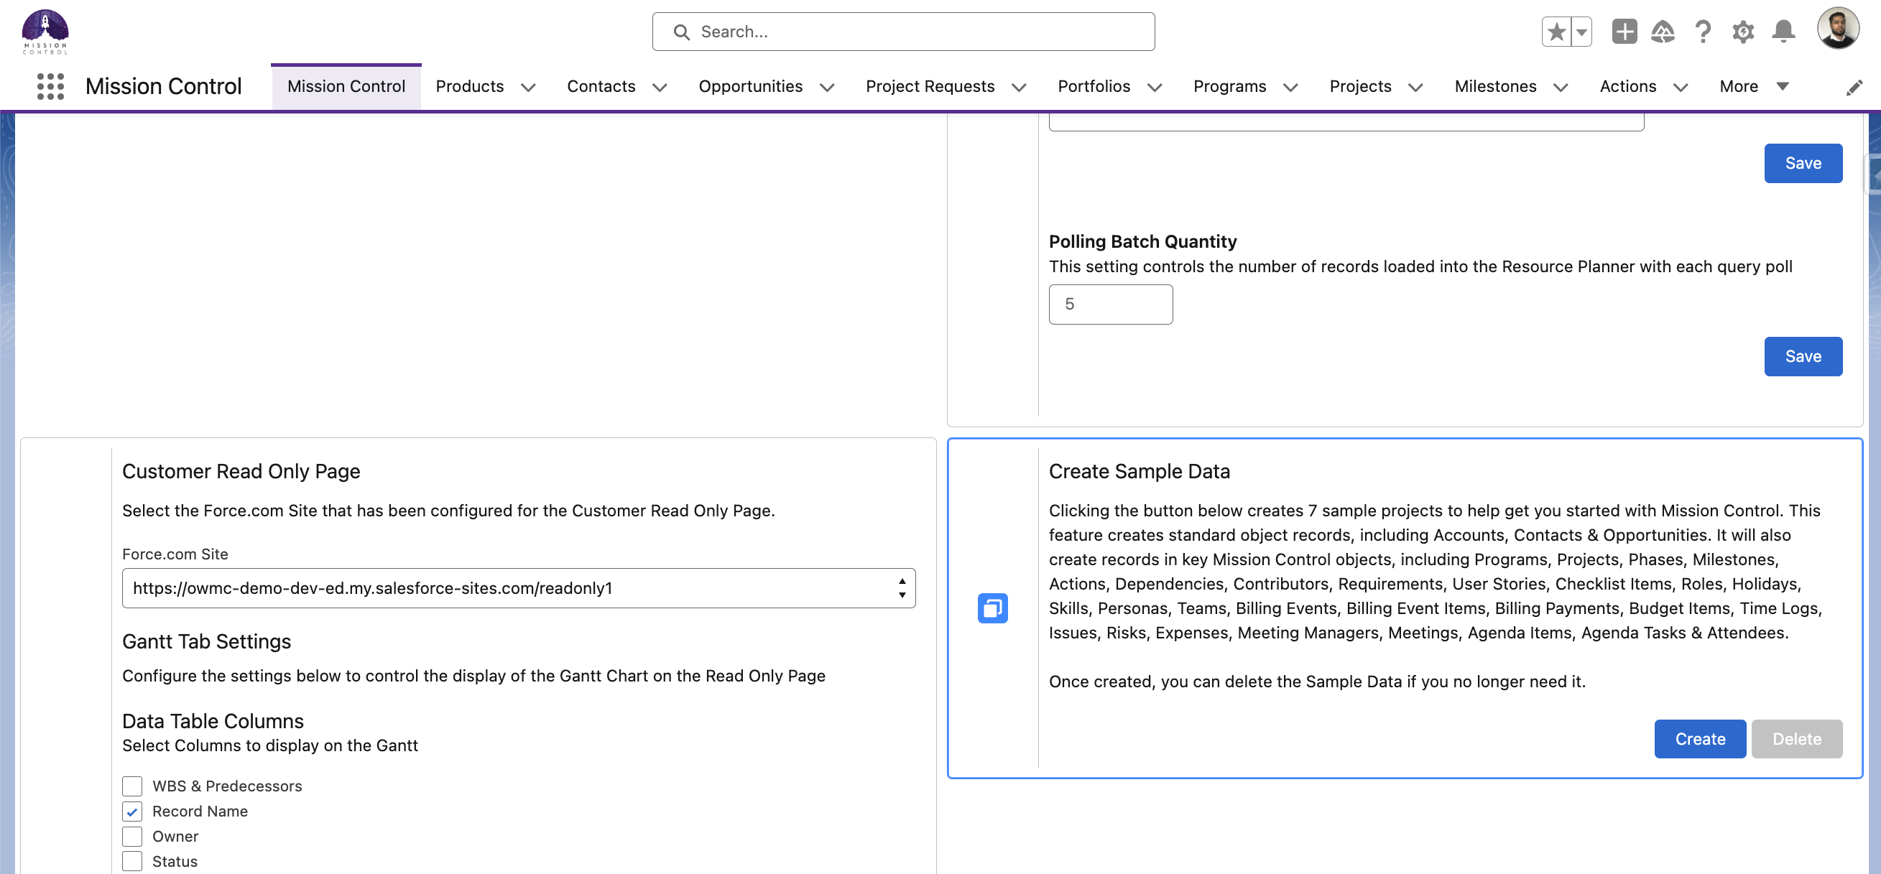Click the Create sample data button

tap(1700, 738)
